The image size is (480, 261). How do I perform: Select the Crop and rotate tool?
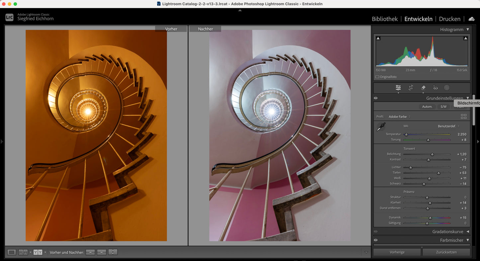411,88
